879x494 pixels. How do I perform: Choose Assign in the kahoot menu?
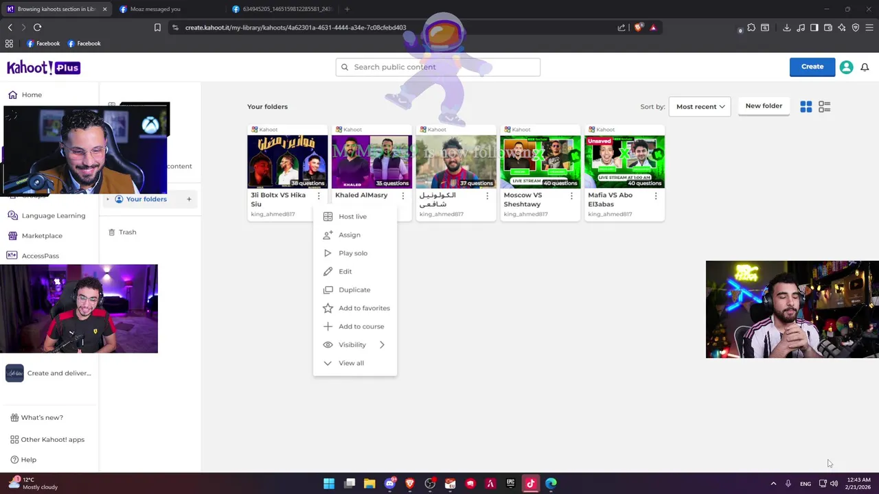354,235
